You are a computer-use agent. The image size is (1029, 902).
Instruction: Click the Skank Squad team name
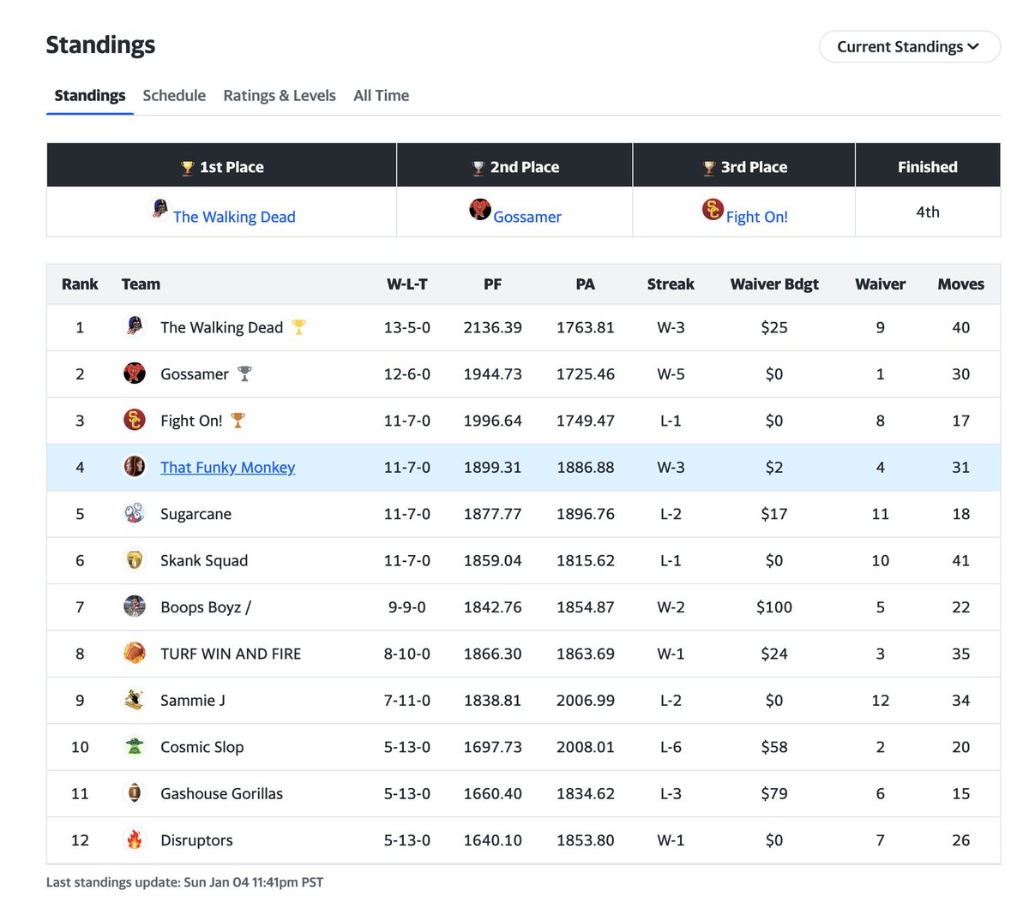204,560
